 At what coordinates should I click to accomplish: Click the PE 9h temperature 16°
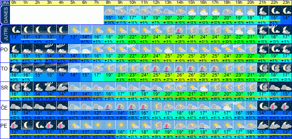click(x=121, y=132)
